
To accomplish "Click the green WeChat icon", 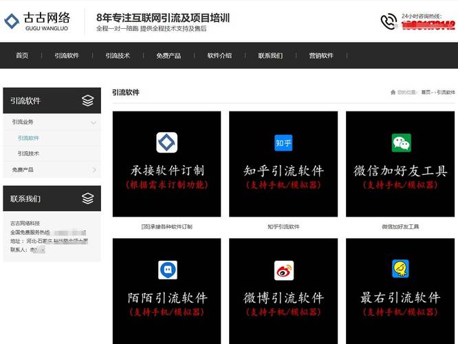I will pos(402,142).
